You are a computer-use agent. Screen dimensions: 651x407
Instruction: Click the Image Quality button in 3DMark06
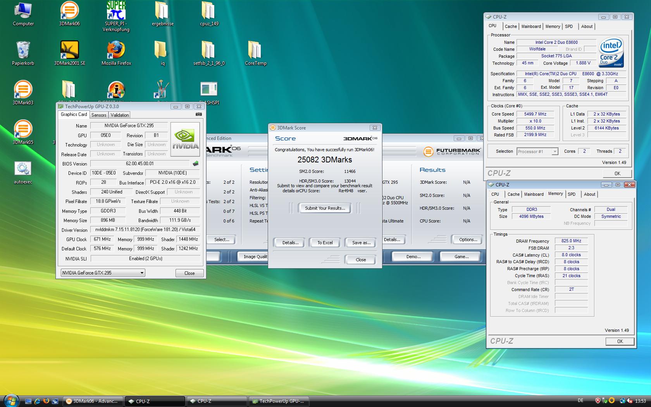252,257
